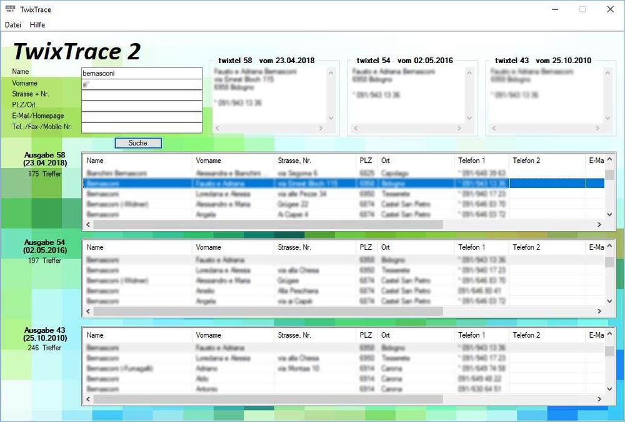Click PLZ header in Ausgabe 58 table
This screenshot has width=625, height=422.
point(366,161)
